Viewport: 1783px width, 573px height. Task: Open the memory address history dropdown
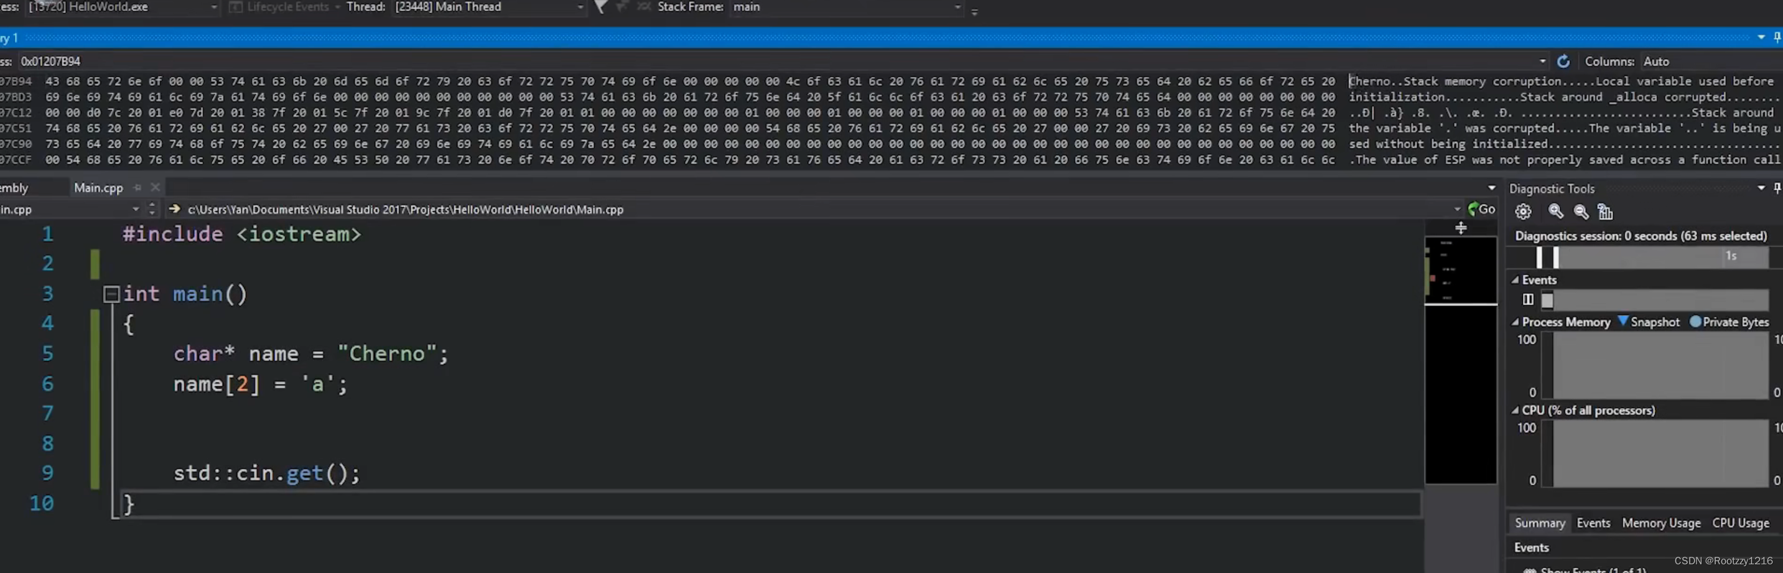[x=1543, y=62]
